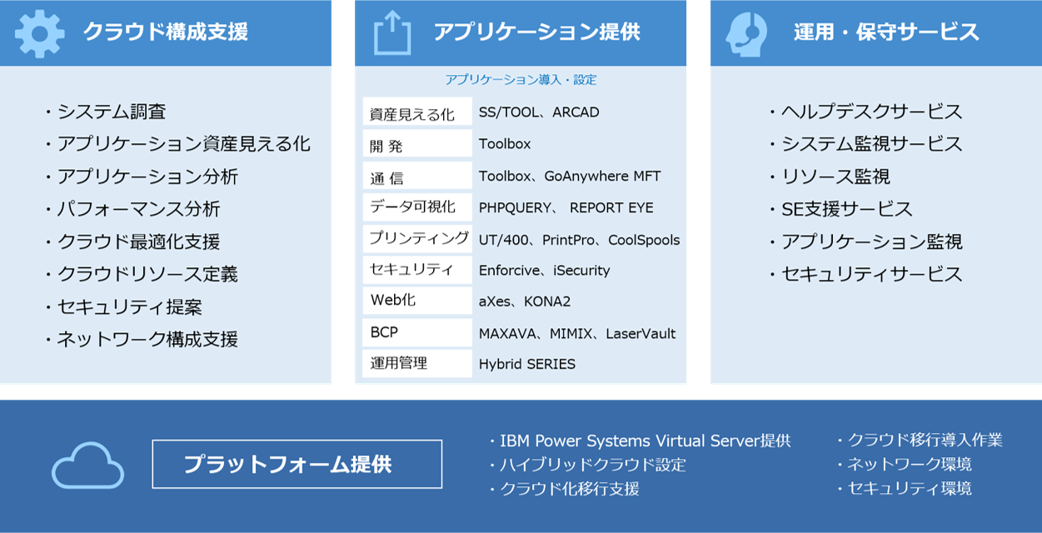Click the セキュリティ提案 list item
This screenshot has height=533, width=1042.
[122, 306]
